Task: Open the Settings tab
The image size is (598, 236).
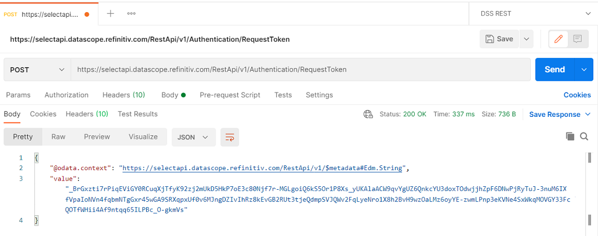Action: (319, 95)
